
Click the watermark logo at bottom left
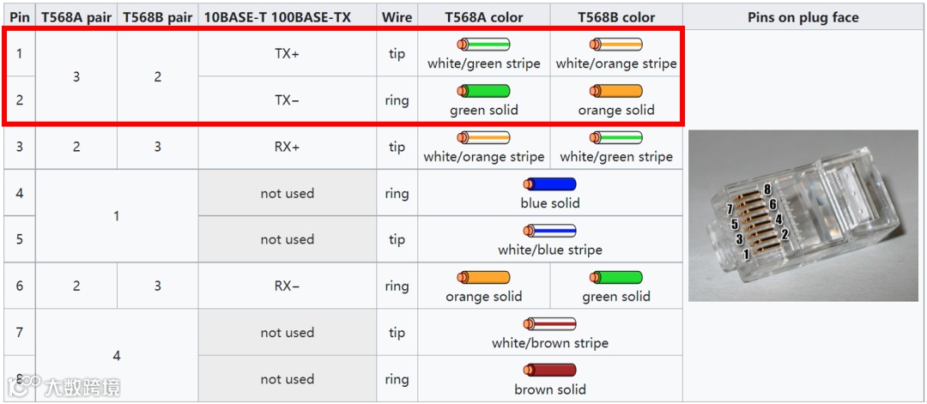pos(64,387)
